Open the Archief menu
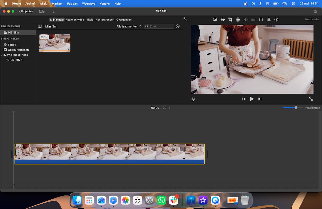Screen dimensions: 322x209 coord(30,3)
